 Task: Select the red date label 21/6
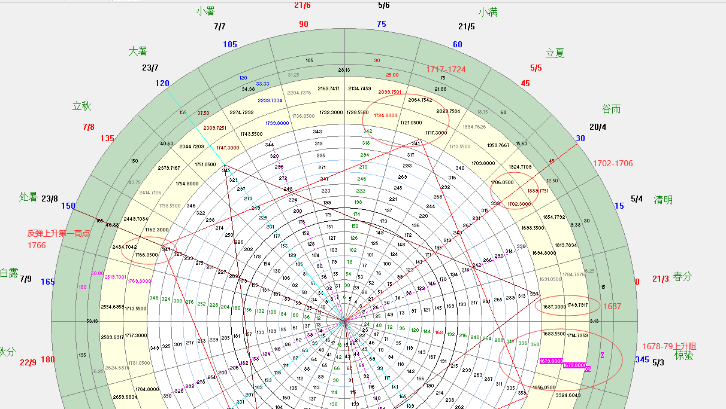tap(302, 5)
